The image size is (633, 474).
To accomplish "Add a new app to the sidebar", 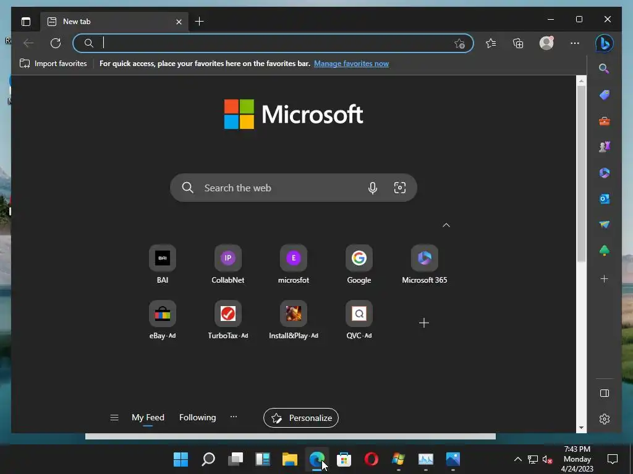I will [x=605, y=278].
